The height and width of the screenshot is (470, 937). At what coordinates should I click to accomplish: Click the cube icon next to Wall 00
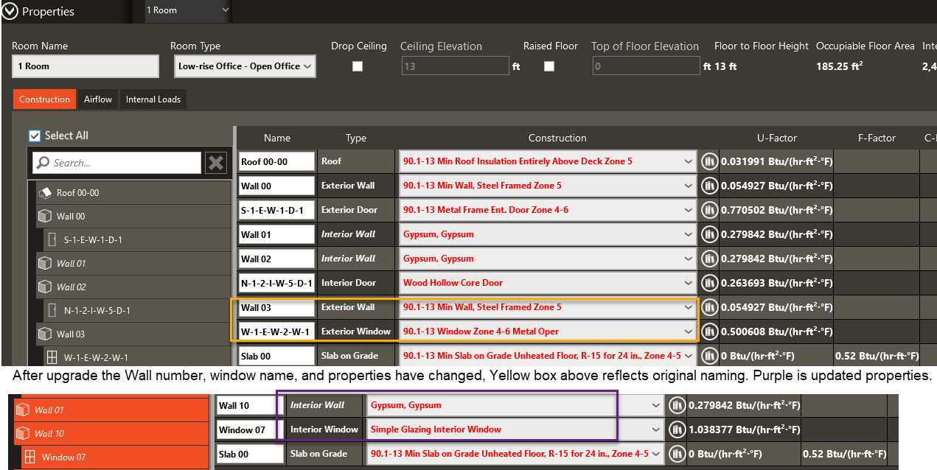tap(44, 216)
